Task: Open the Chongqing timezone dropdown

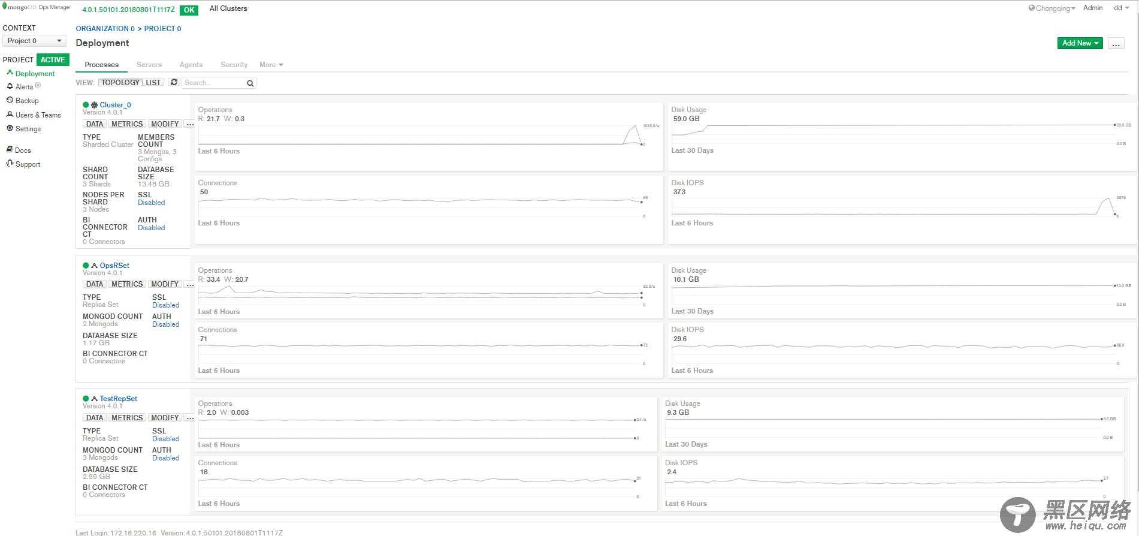Action: pos(1052,8)
